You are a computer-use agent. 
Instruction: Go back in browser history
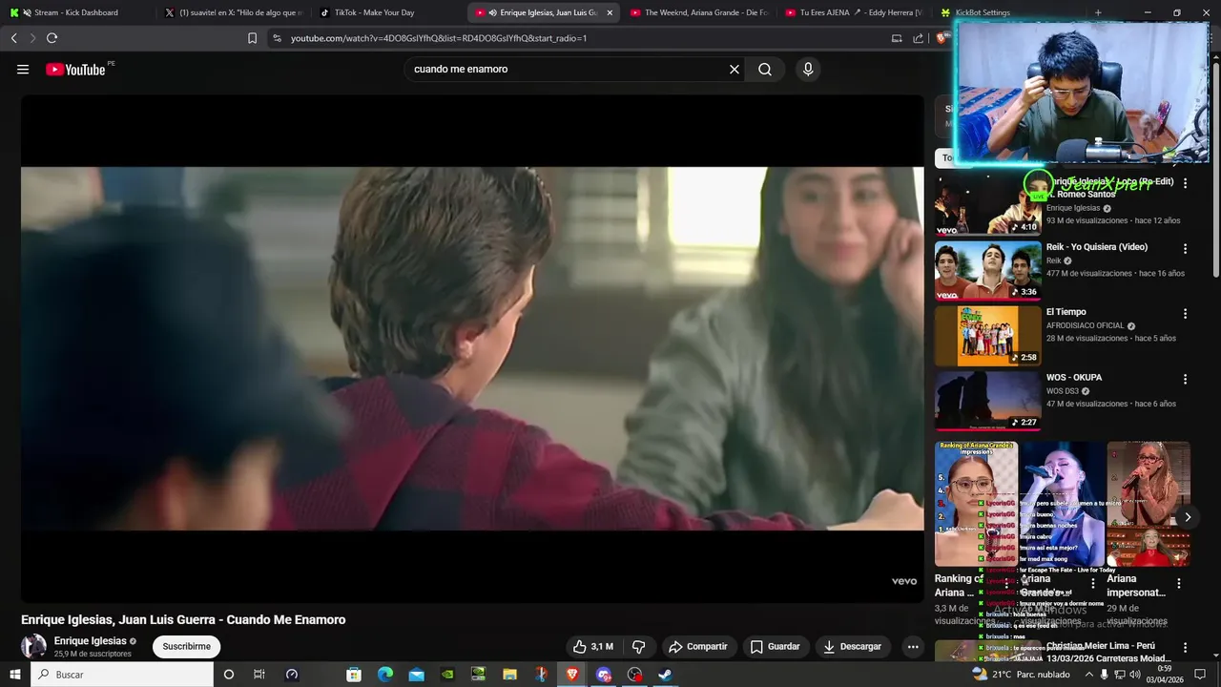(x=13, y=38)
